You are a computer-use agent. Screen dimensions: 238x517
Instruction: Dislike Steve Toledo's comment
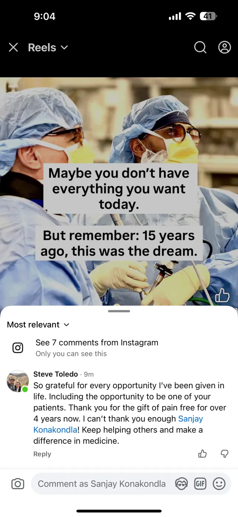[x=224, y=453]
